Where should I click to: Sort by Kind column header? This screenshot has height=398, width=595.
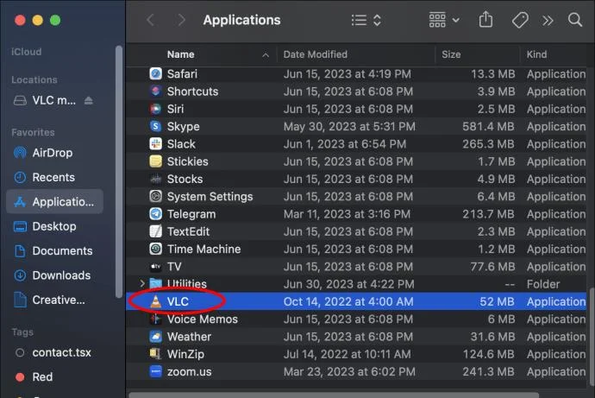[x=536, y=54]
